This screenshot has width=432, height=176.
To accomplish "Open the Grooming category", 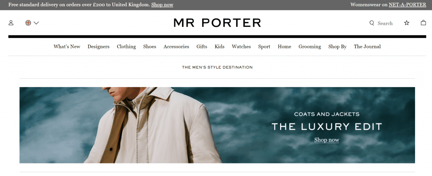I will coord(310,47).
